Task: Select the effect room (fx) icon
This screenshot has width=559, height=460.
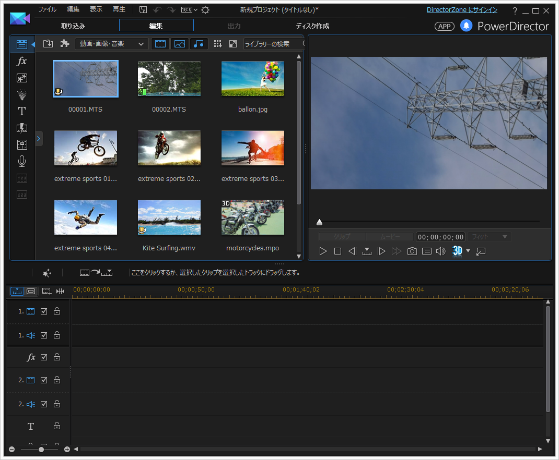Action: pyautogui.click(x=21, y=61)
